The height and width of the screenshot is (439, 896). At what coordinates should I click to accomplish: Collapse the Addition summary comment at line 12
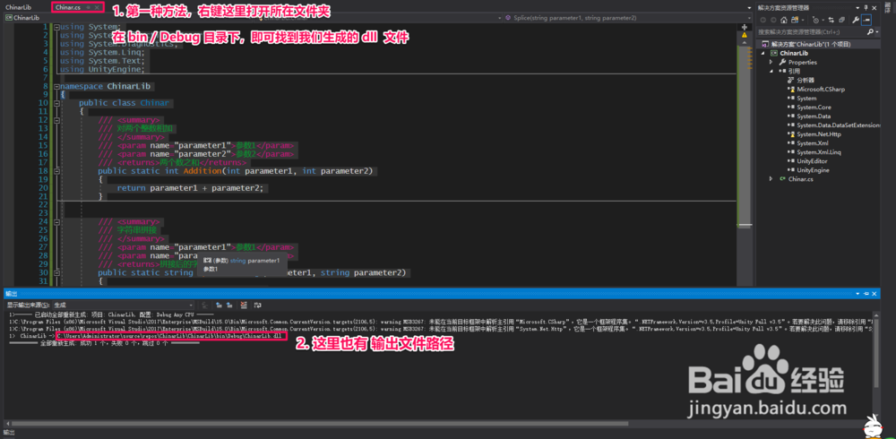(x=56, y=121)
